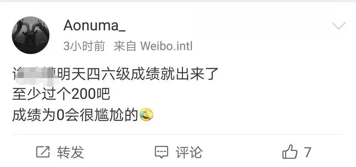The height and width of the screenshot is (167, 356).
Task: Select the line mentioning 四六级成绩
Action: click(115, 74)
